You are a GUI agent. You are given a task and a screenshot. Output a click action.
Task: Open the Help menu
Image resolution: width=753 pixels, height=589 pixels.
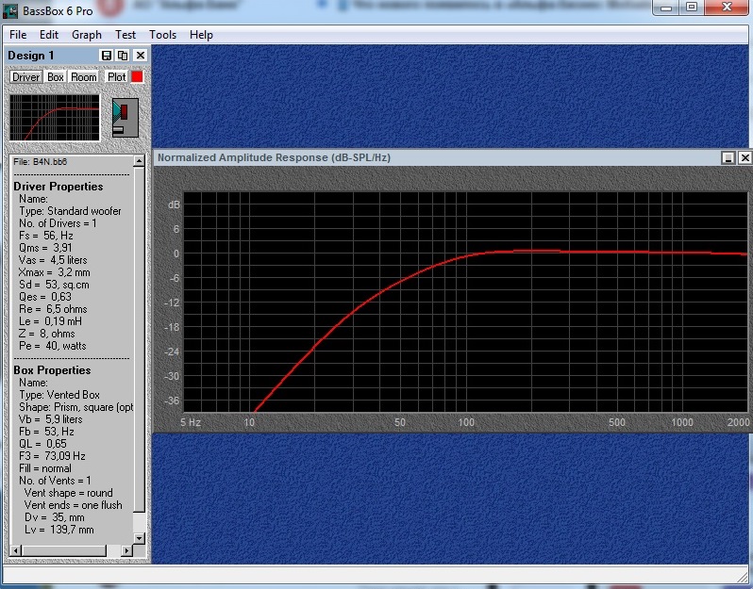coord(201,35)
